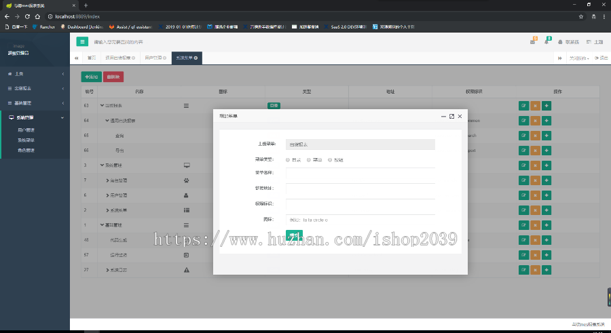Click green plus icon for row 27
611x333 pixels.
click(x=547, y=270)
